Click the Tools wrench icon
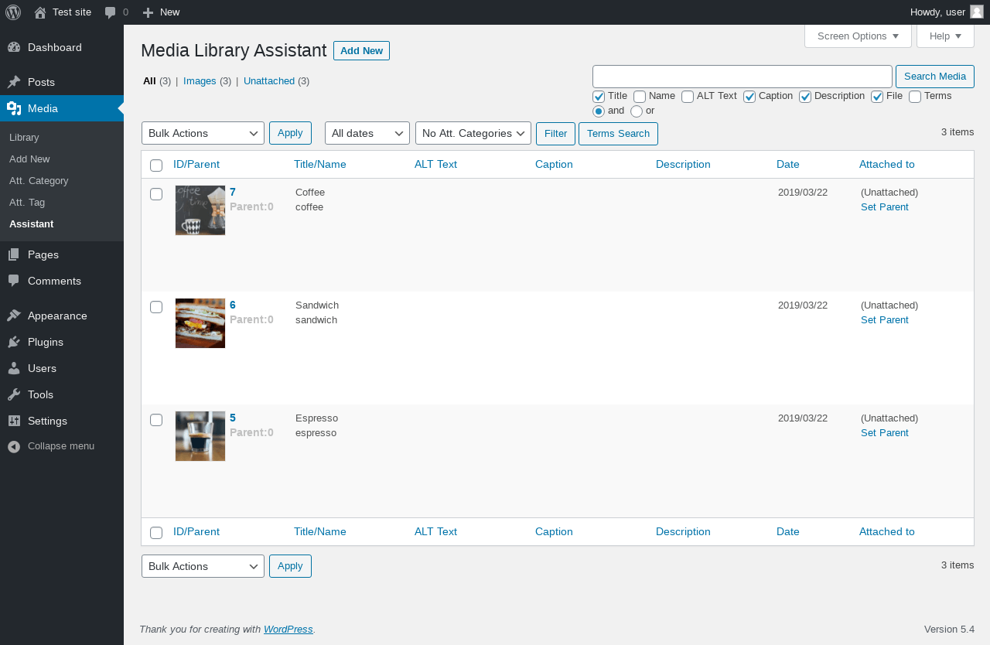This screenshot has width=990, height=645. coord(14,394)
